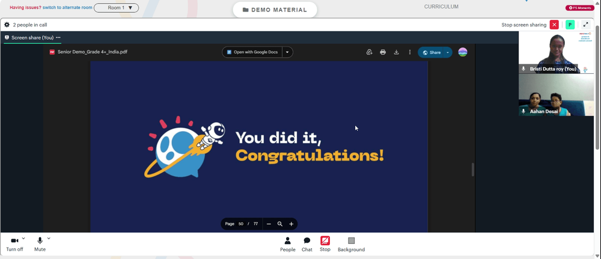Download the PDF file

(x=396, y=52)
